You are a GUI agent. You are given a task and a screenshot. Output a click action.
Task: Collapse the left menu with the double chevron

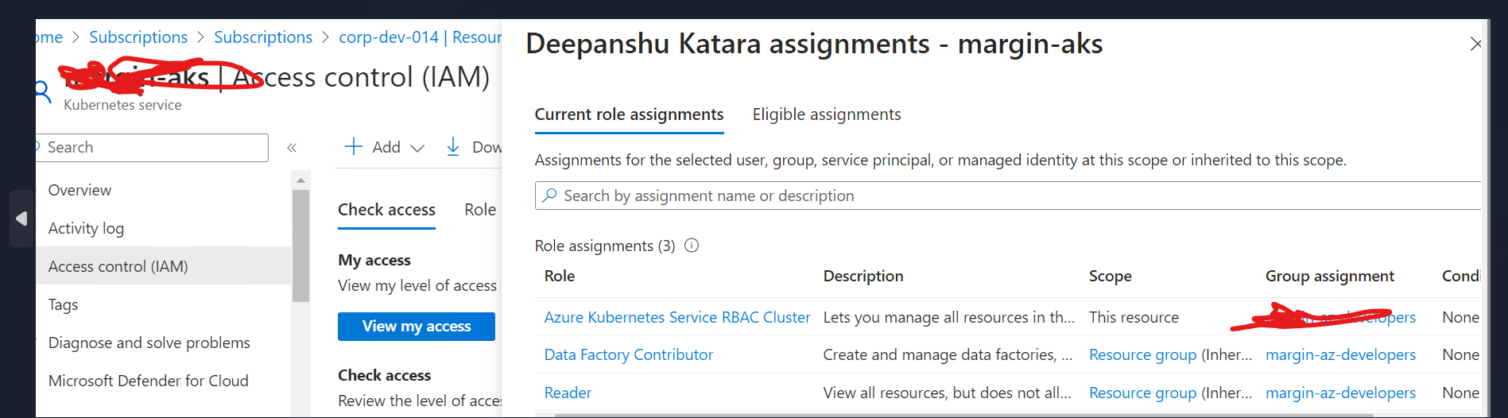point(292,148)
